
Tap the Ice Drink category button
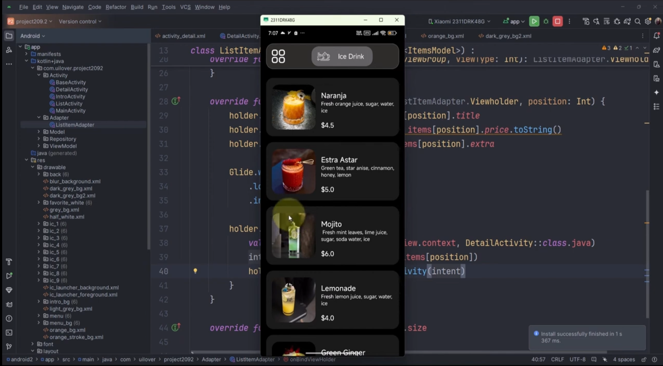tap(342, 56)
